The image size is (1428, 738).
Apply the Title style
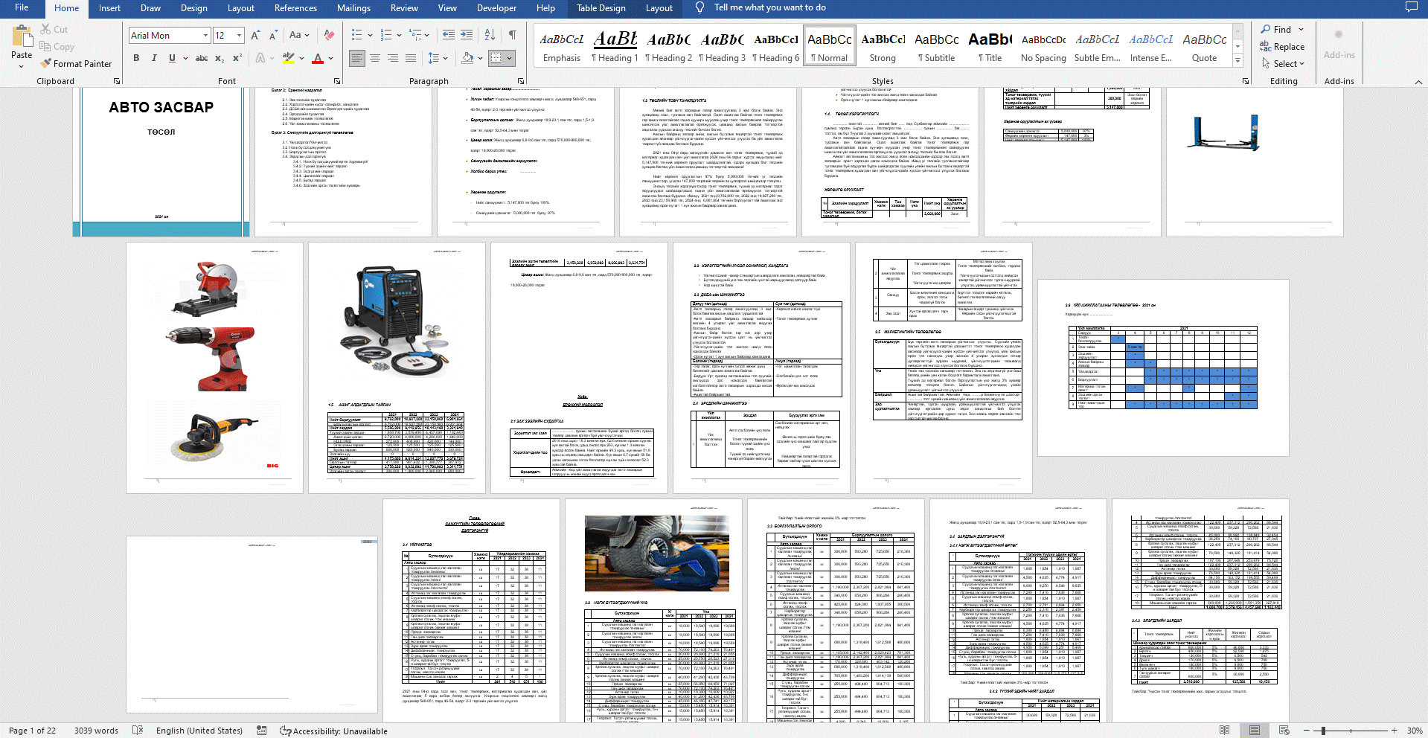[990, 46]
